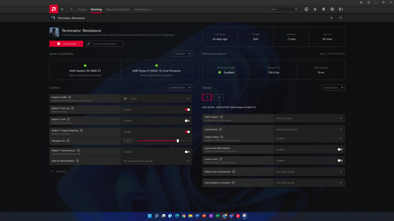Select the Gaming tab
The image size is (394, 221).
[96, 9]
